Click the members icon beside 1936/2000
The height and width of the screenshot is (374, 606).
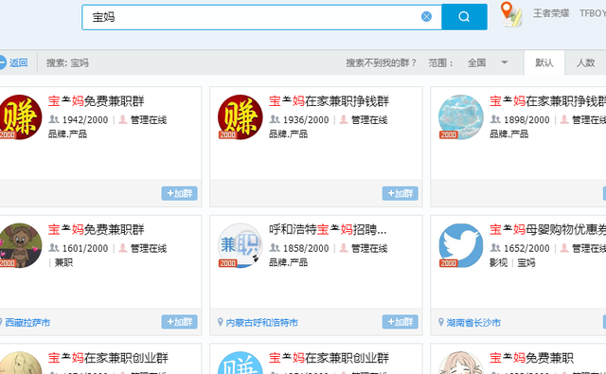tap(275, 119)
